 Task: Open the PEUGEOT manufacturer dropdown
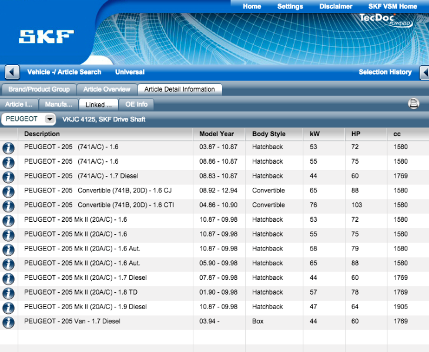pos(28,119)
